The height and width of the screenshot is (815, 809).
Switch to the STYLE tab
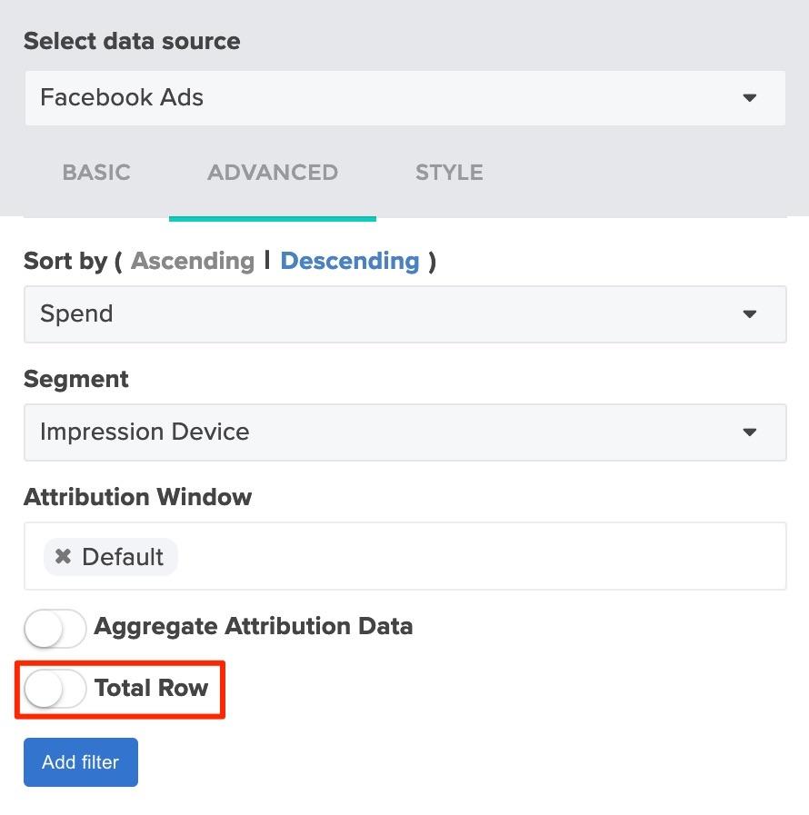point(449,173)
